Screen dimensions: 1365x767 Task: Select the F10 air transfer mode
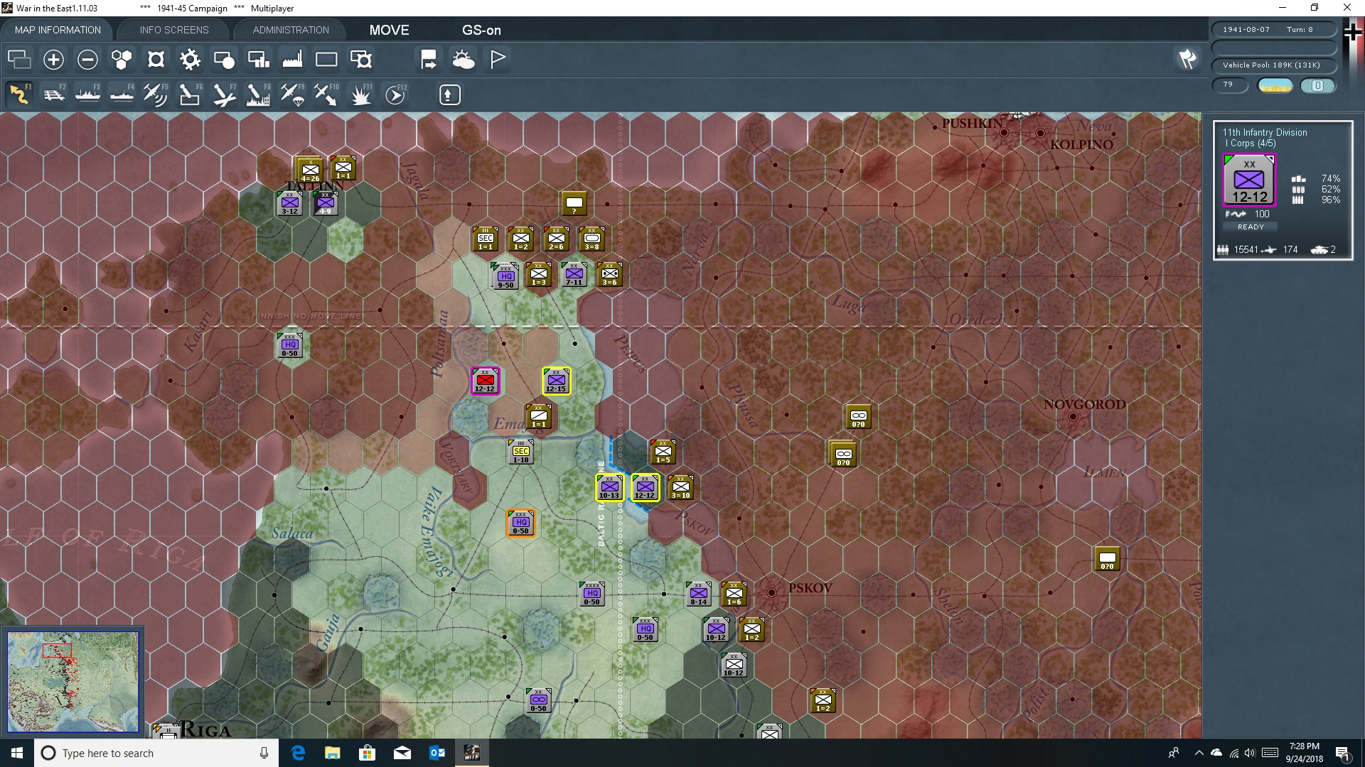326,94
